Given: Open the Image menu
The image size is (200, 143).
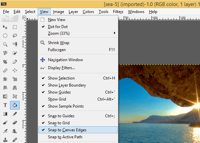Looking at the screenshot, I should point(58,12).
